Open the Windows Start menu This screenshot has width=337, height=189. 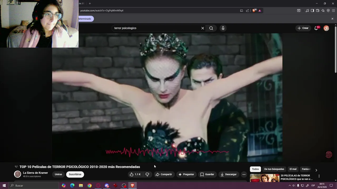click(4, 186)
